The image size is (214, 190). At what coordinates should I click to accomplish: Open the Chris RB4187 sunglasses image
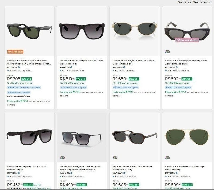point(82,137)
